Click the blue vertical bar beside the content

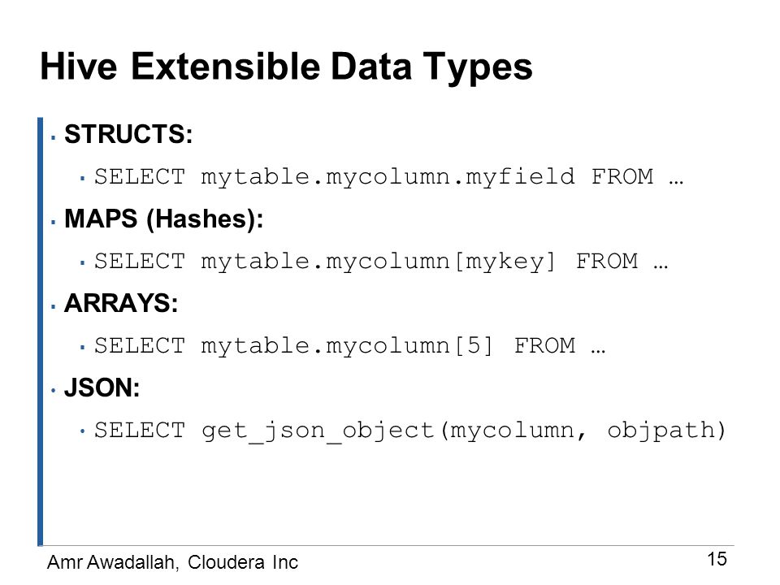(41, 331)
